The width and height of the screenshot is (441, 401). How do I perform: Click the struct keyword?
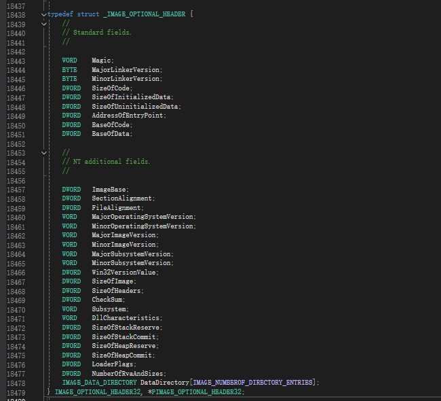(88, 14)
